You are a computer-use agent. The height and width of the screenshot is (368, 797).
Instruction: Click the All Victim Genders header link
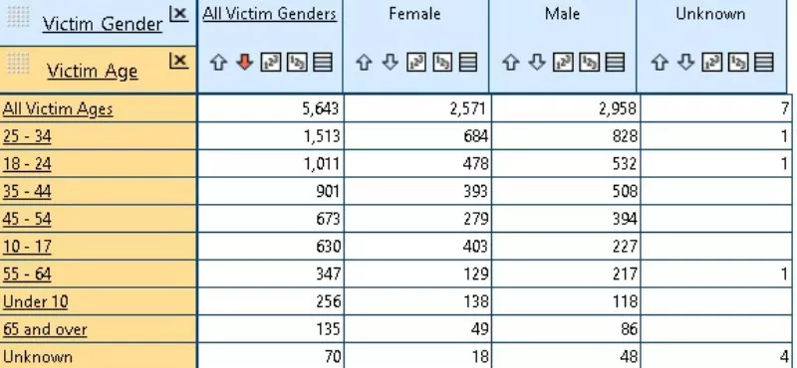[x=269, y=14]
